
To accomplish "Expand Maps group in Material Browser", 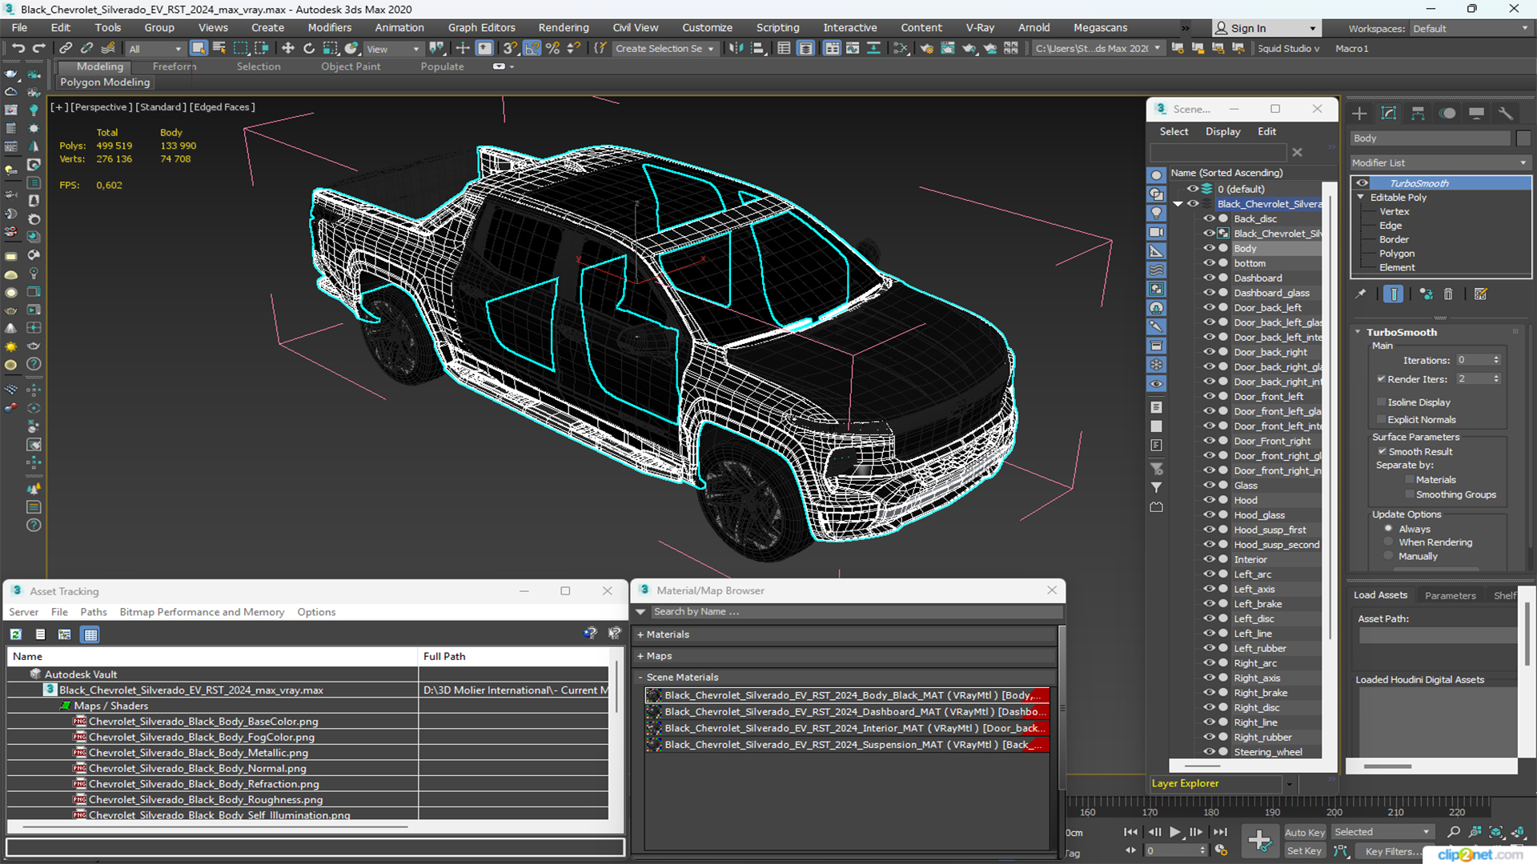I will tap(640, 656).
